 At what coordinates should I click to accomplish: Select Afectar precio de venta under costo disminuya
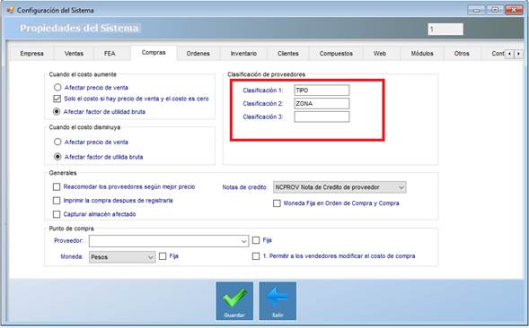coord(57,142)
